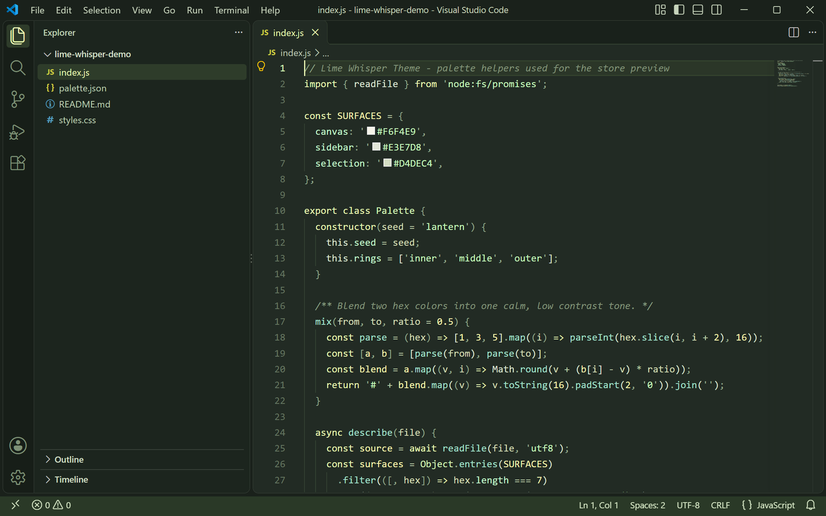This screenshot has height=516, width=826.
Task: Click the Spaces: 2 indentation button
Action: [648, 505]
